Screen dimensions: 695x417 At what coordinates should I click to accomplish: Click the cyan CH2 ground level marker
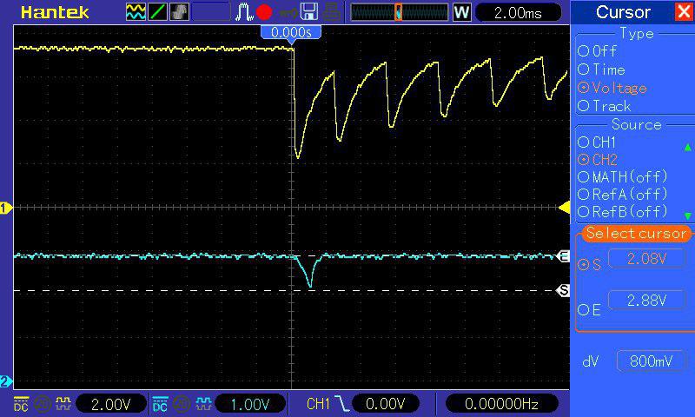coord(6,381)
